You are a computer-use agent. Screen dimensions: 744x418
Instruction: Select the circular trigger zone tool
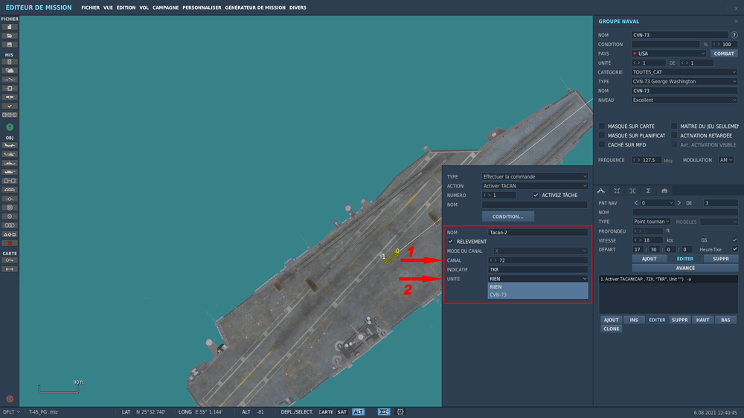click(x=10, y=208)
